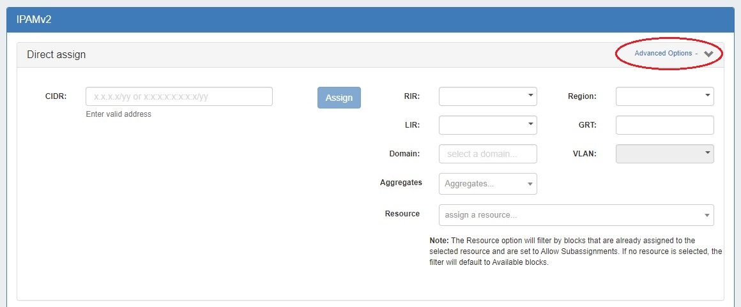Click the greyed-out VLAN dropdown
741x307 pixels.
pos(664,154)
